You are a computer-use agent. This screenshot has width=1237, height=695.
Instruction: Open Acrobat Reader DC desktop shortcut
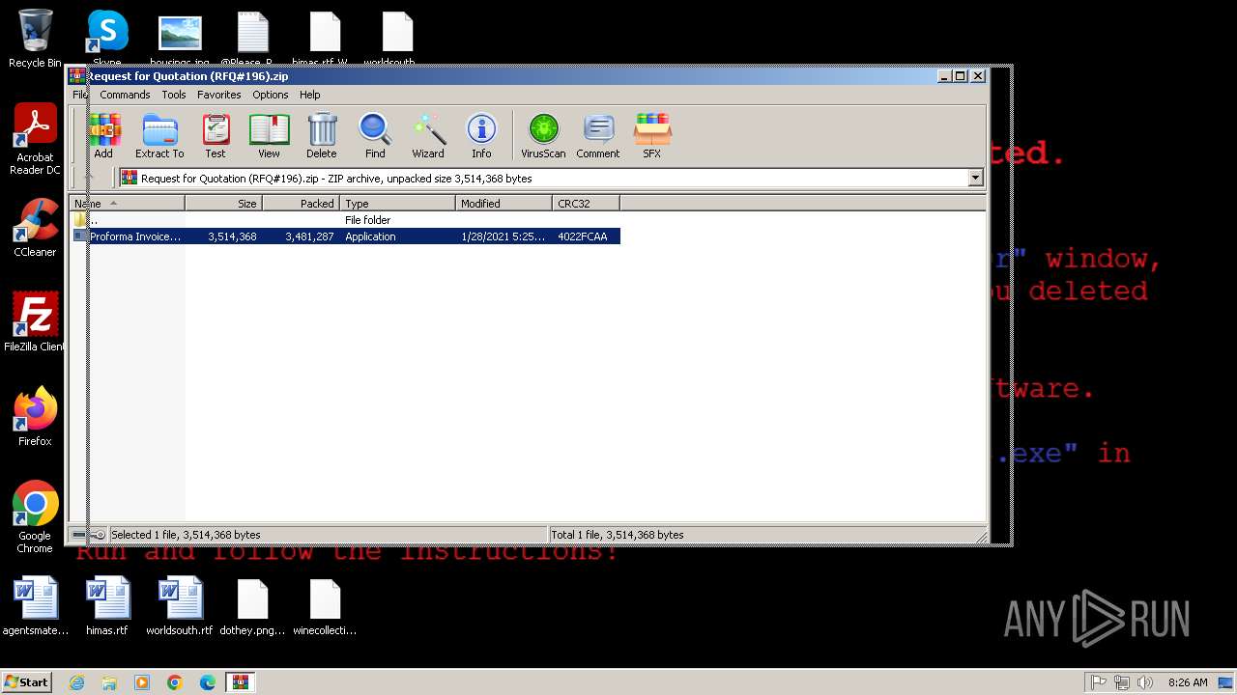(x=35, y=140)
